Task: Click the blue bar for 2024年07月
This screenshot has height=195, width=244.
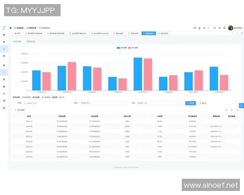Action: [x=138, y=74]
